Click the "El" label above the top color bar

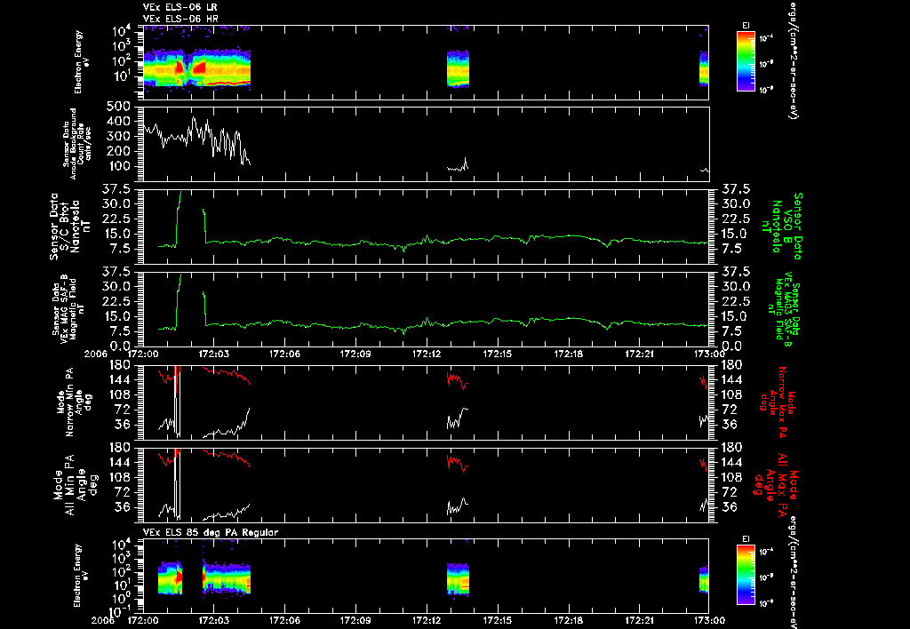pos(746,26)
